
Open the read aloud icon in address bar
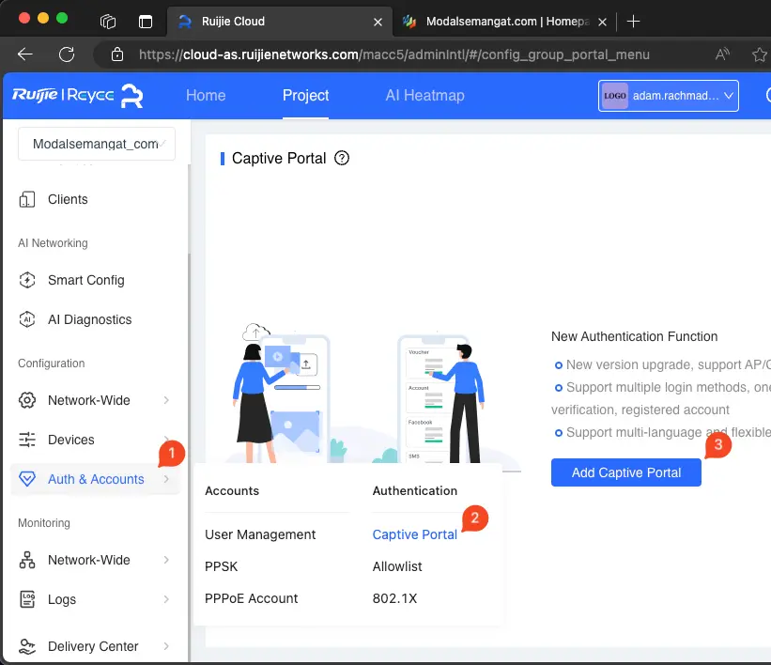pos(722,54)
